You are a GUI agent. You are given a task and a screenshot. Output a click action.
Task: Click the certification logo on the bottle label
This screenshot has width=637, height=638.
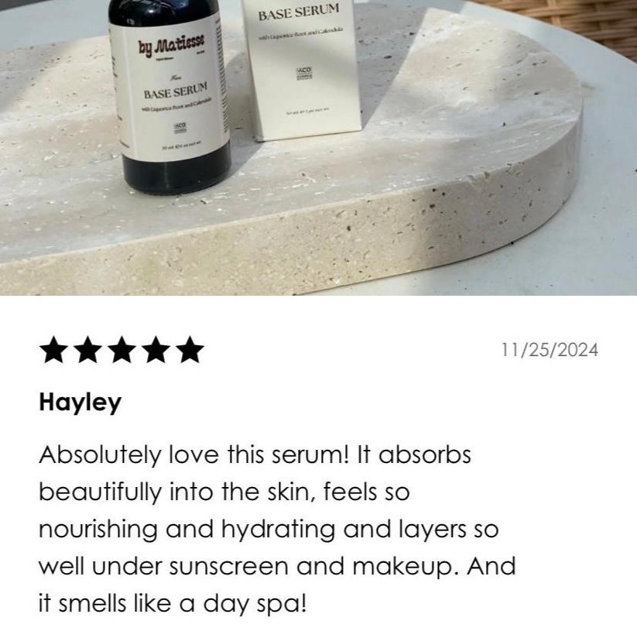point(180,127)
